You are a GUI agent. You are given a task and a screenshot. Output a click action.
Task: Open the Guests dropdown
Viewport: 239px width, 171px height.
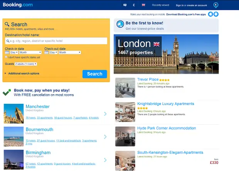click(x=26, y=64)
